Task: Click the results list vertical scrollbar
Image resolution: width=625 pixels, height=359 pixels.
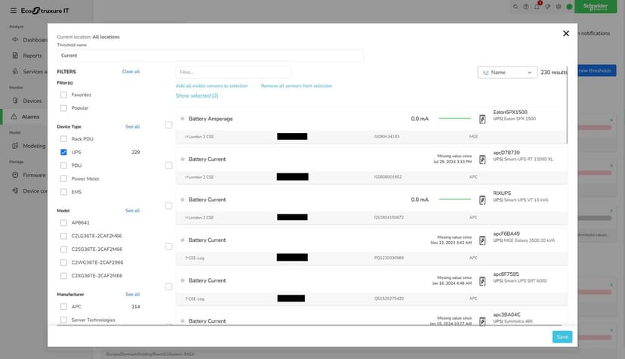Action: [567, 104]
